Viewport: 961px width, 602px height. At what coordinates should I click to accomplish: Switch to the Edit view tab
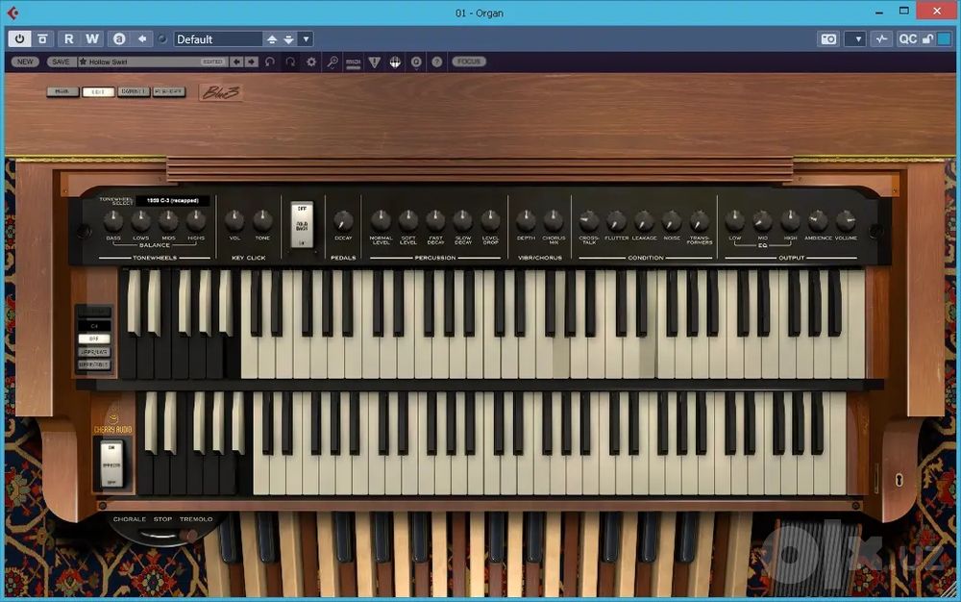98,92
